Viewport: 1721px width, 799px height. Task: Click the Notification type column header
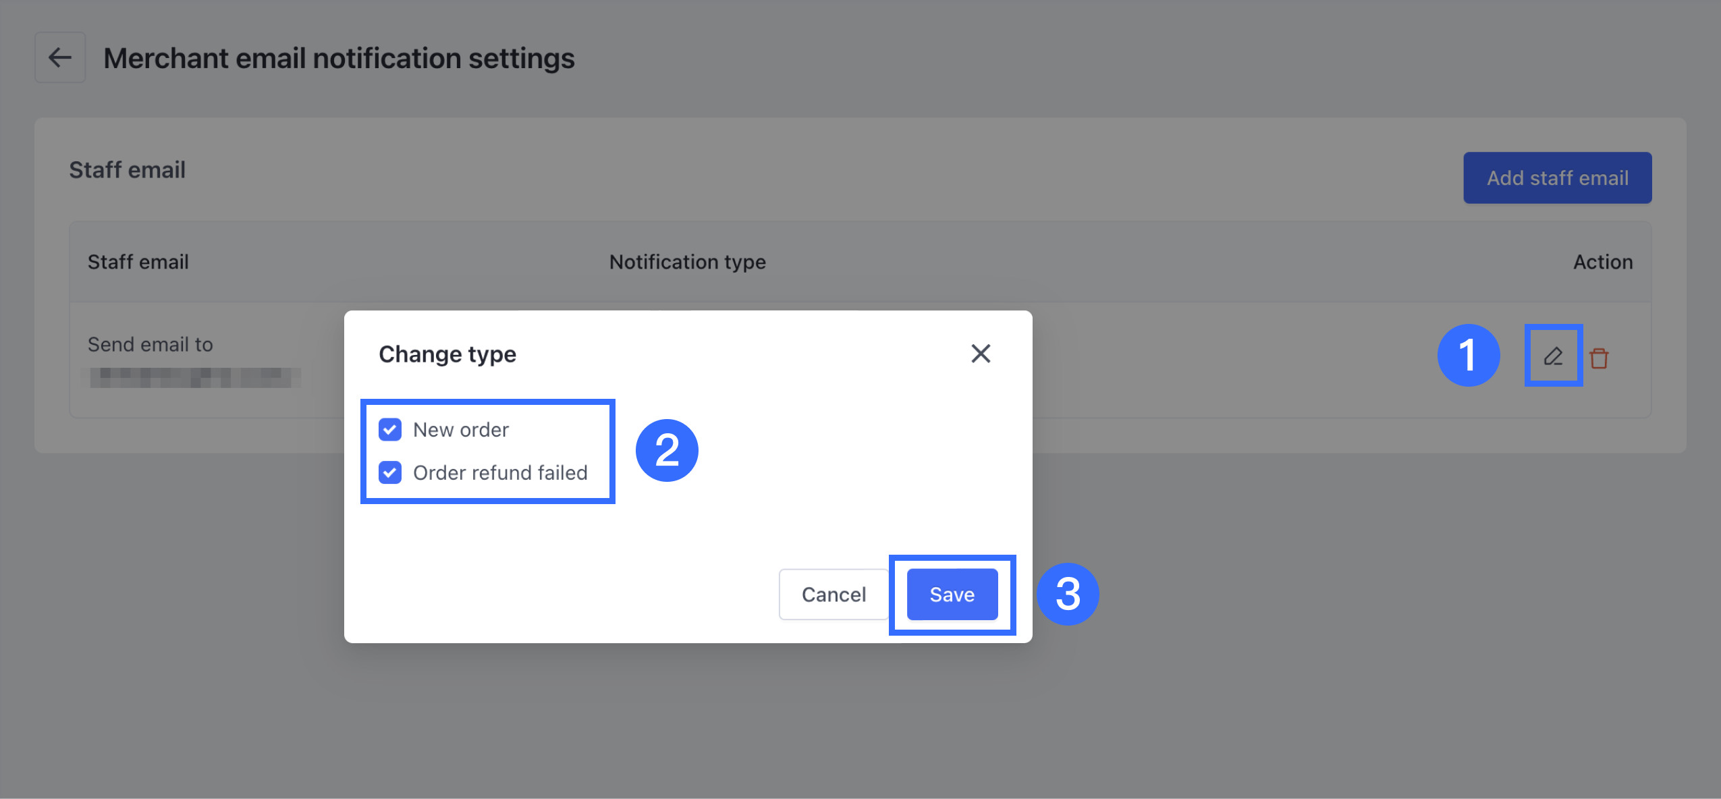[x=687, y=262]
